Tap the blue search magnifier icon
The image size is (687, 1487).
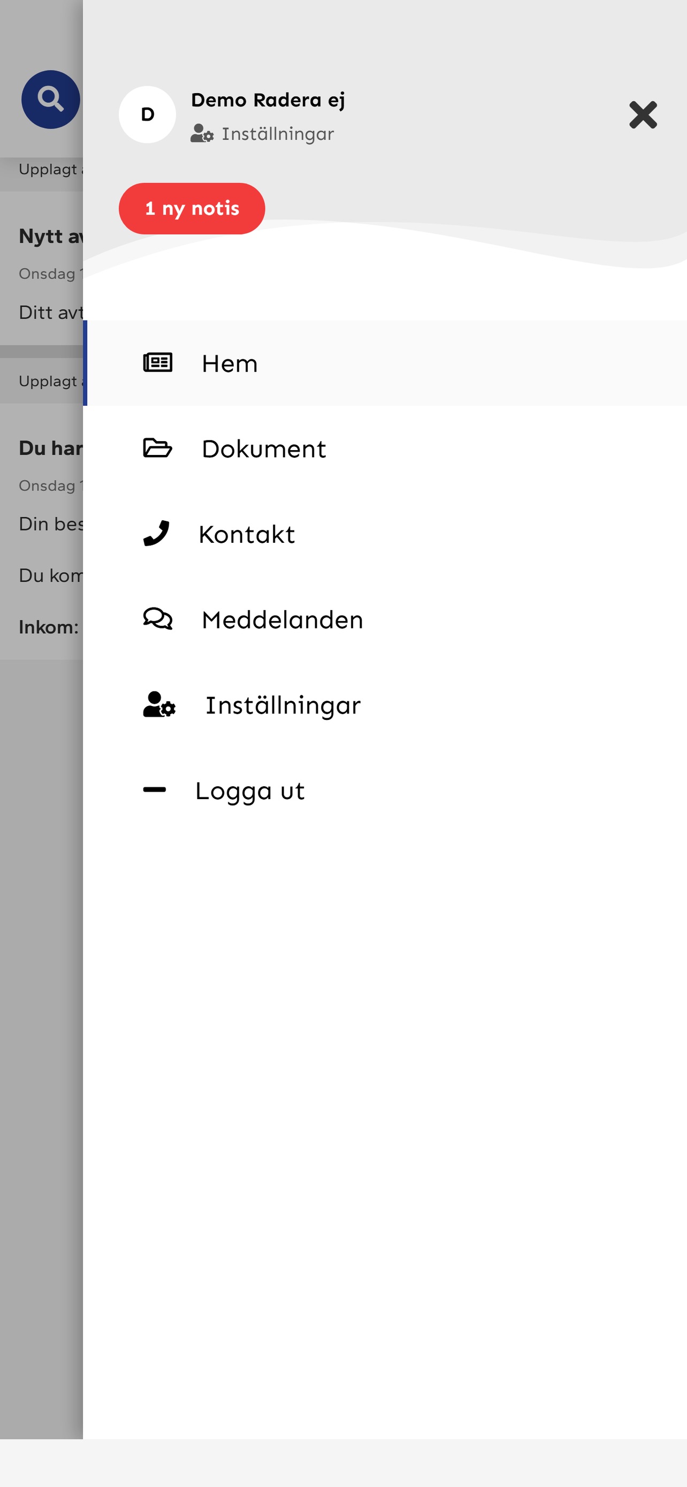coord(51,99)
